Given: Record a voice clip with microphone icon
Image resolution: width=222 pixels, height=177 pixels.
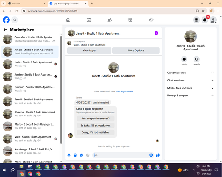Looking at the screenshot, I should (x=69, y=155).
